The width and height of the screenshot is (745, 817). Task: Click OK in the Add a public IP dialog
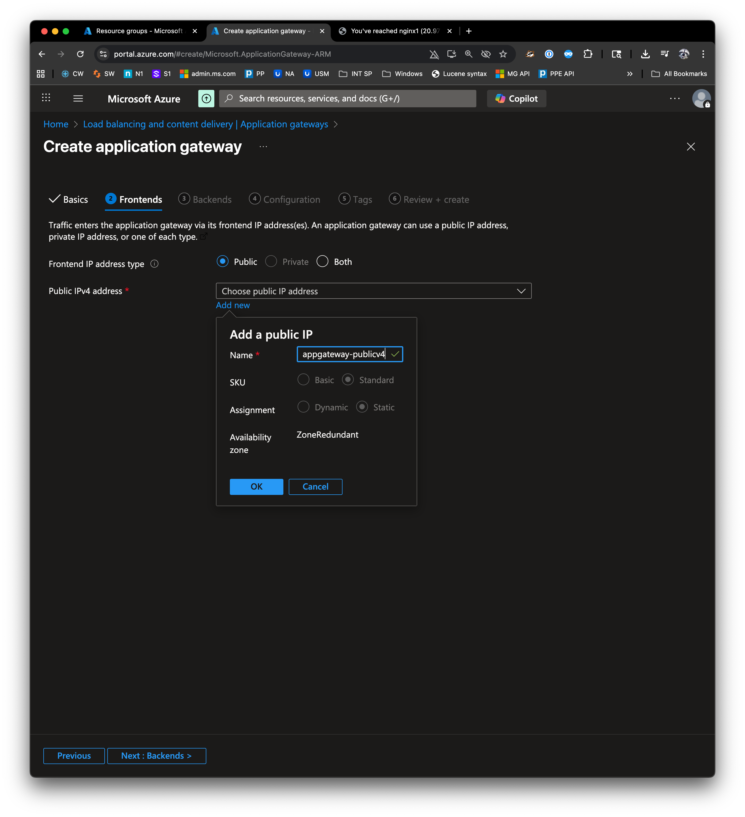pyautogui.click(x=256, y=486)
